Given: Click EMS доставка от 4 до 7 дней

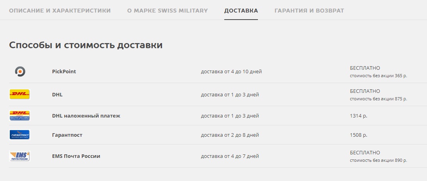Looking at the screenshot, I should [x=230, y=156].
